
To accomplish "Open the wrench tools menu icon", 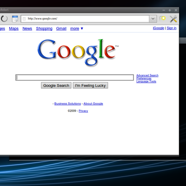I will (173, 19).
